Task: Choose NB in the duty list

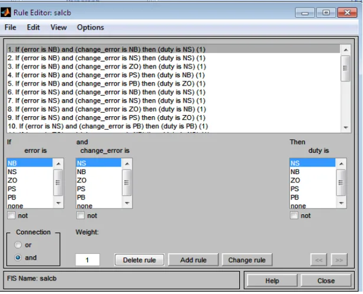Action: pos(312,172)
